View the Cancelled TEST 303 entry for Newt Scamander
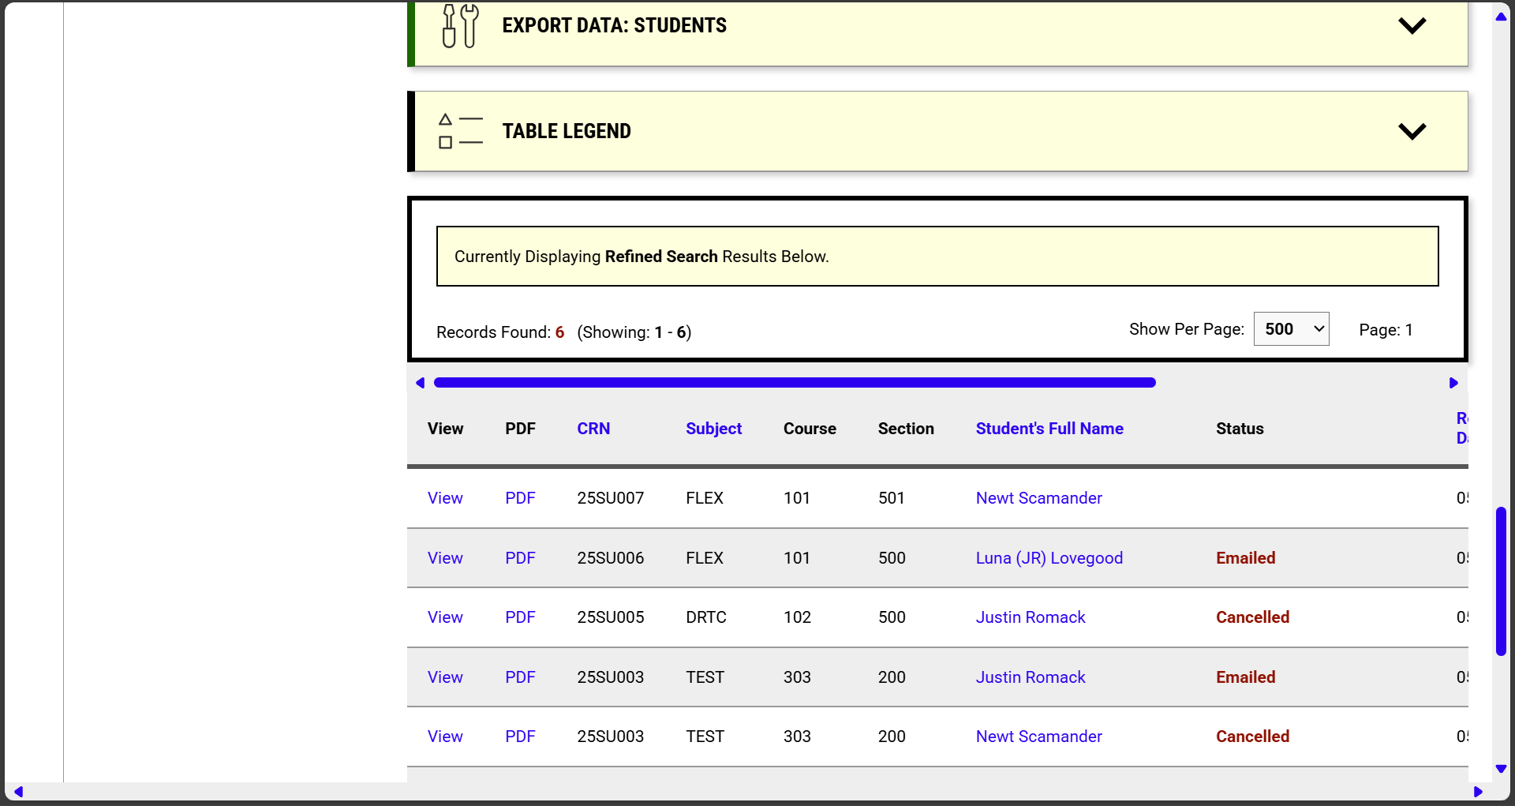1515x806 pixels. [x=445, y=736]
